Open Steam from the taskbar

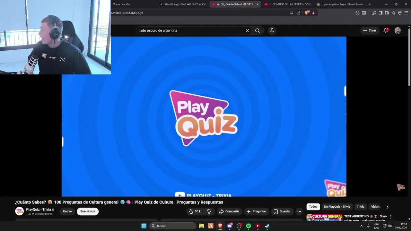tap(267, 226)
